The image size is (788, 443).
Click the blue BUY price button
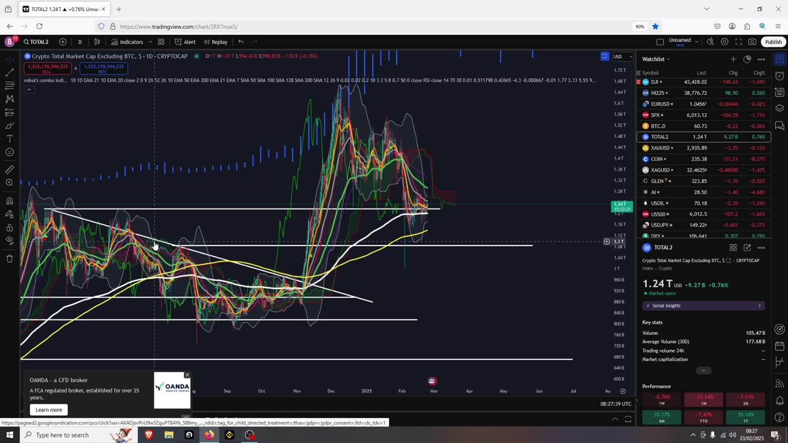coord(103,68)
